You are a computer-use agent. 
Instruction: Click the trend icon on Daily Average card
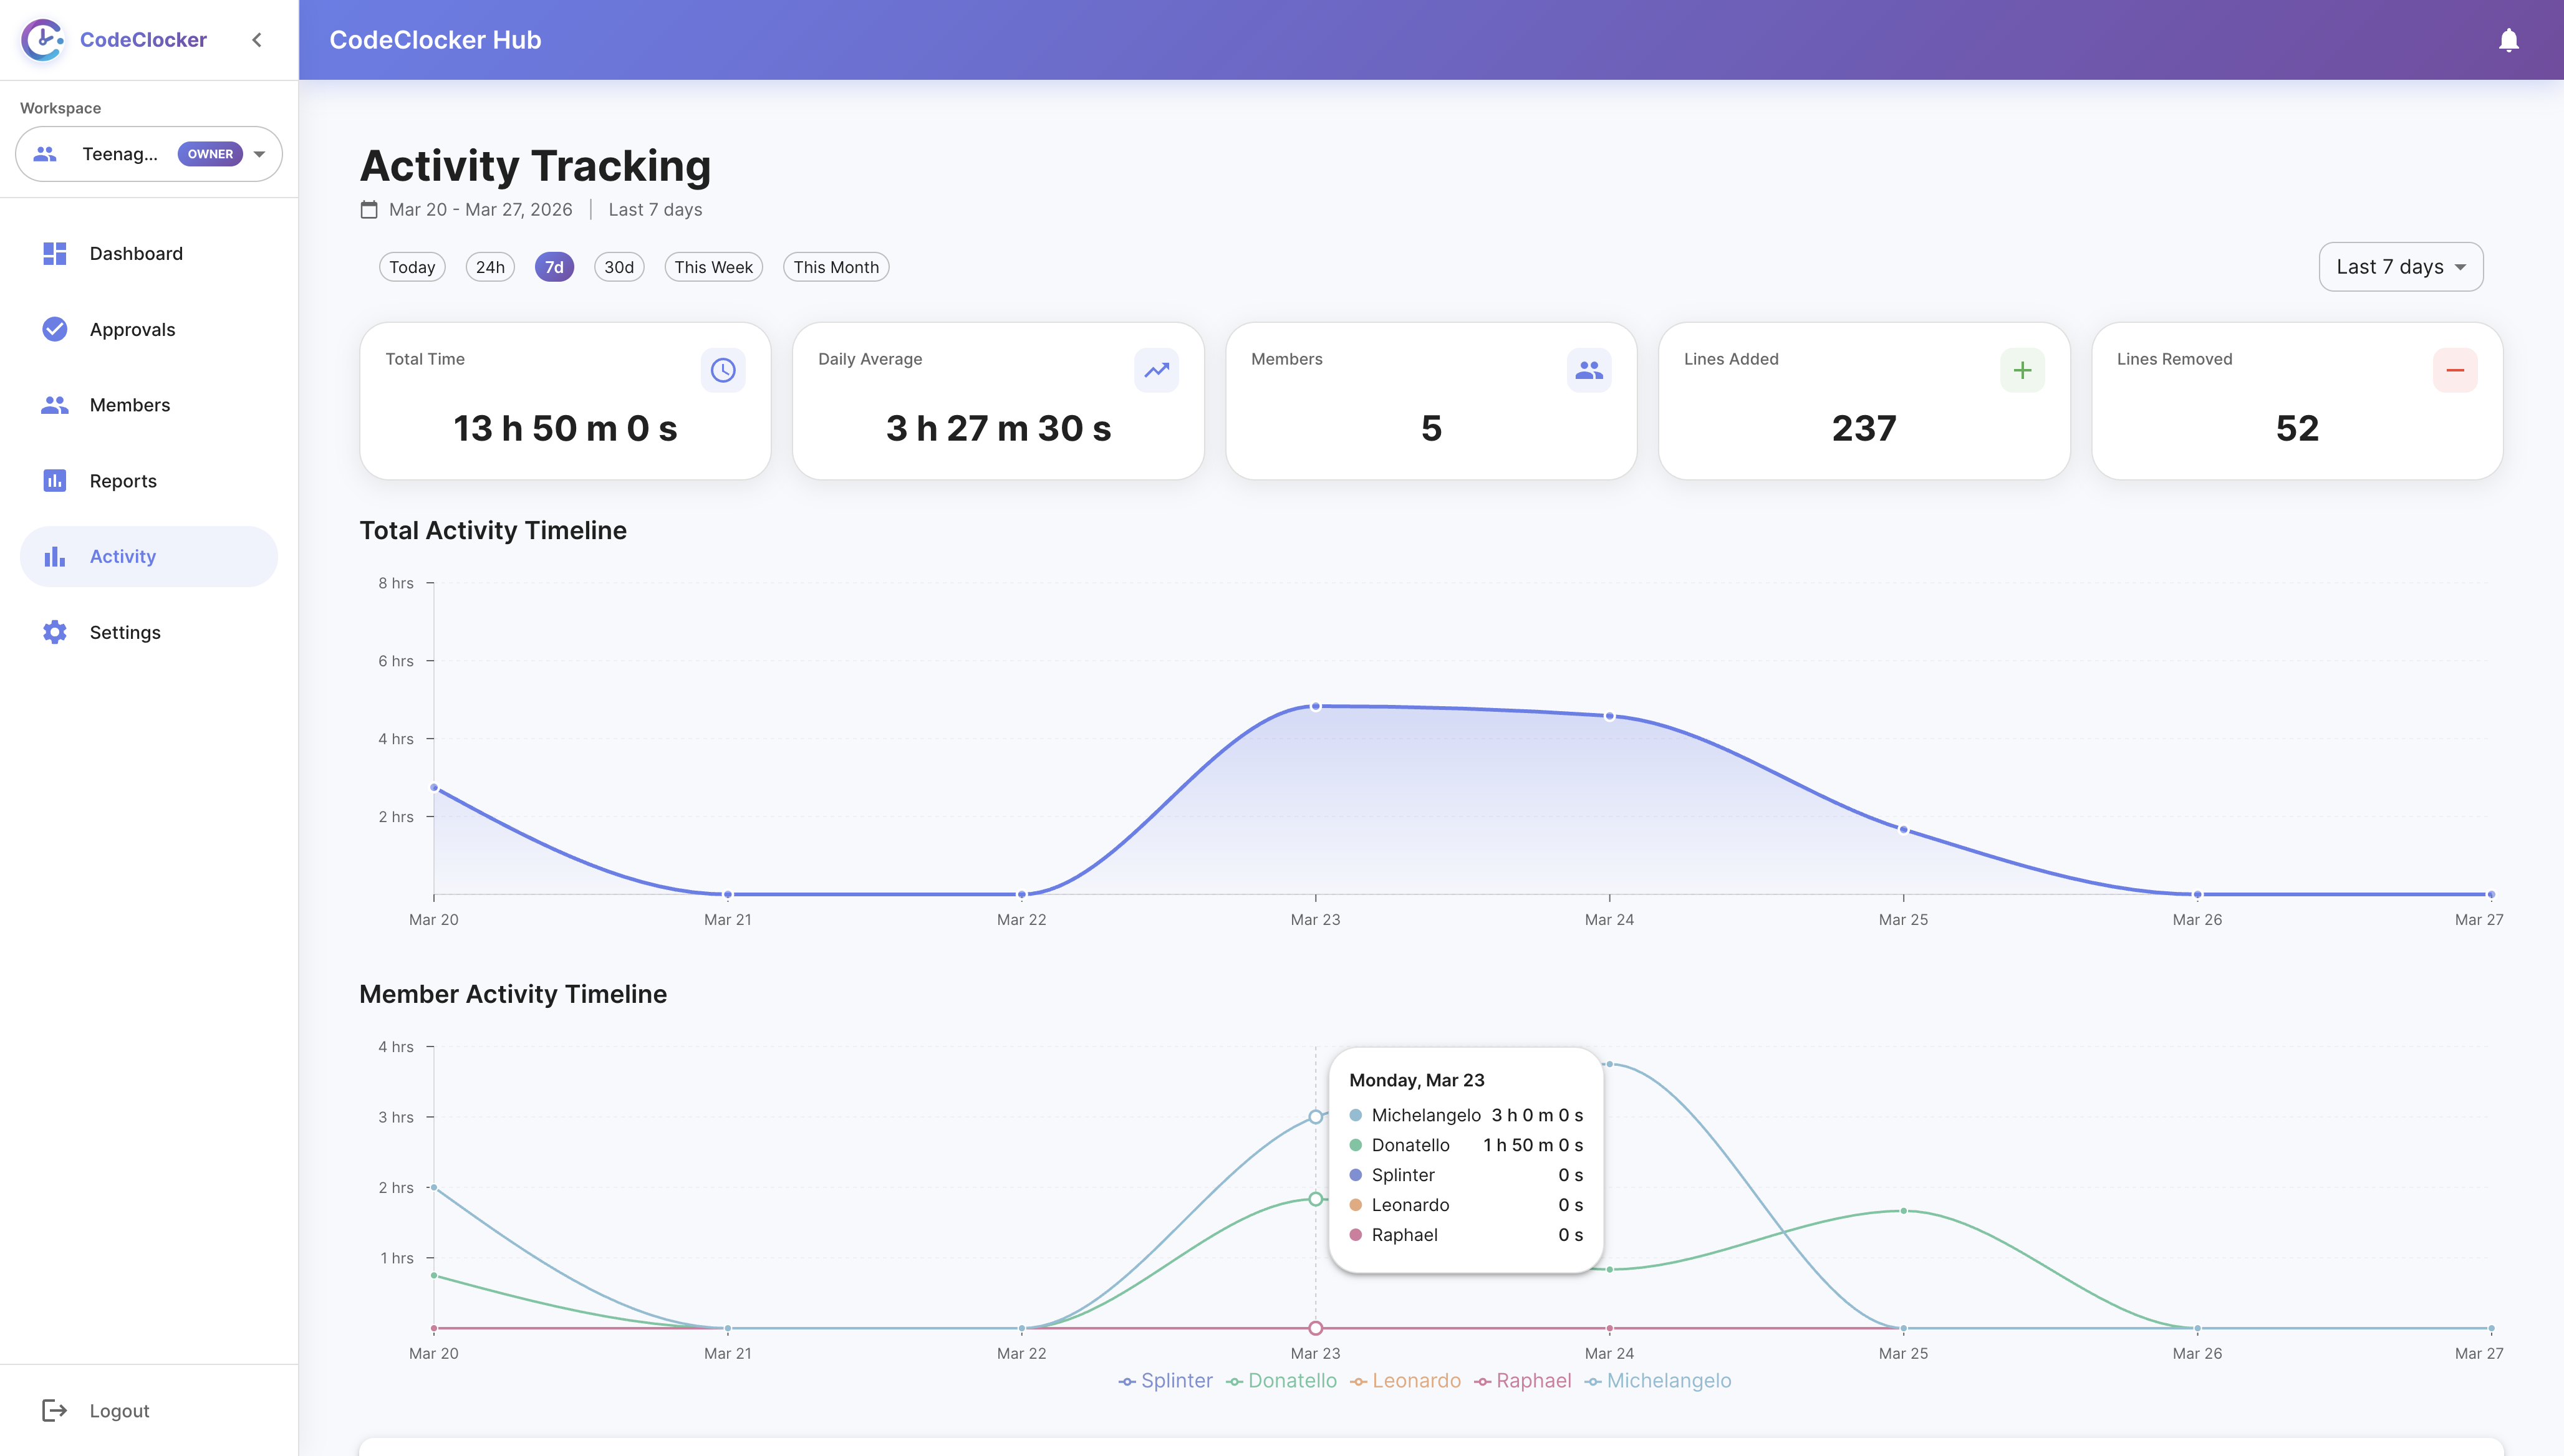[x=1157, y=370]
